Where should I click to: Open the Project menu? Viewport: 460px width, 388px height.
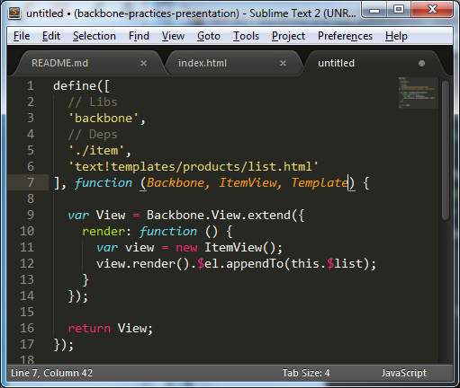click(x=288, y=36)
